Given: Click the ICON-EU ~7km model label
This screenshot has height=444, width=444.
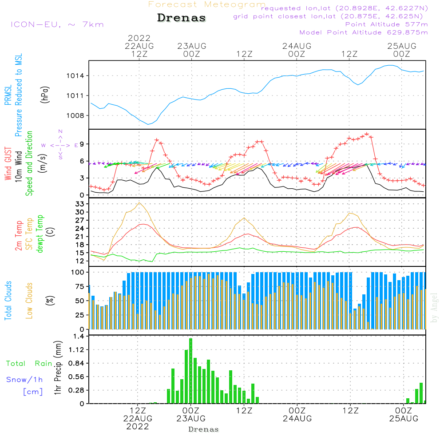Looking at the screenshot, I should coord(57,24).
